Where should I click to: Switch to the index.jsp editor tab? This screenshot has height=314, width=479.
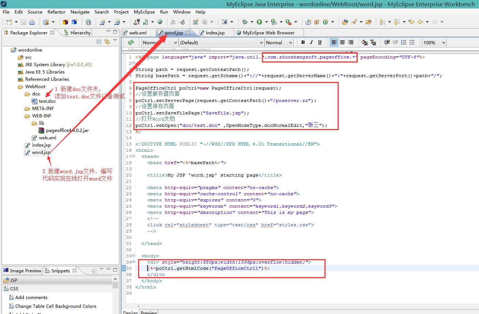coord(215,33)
